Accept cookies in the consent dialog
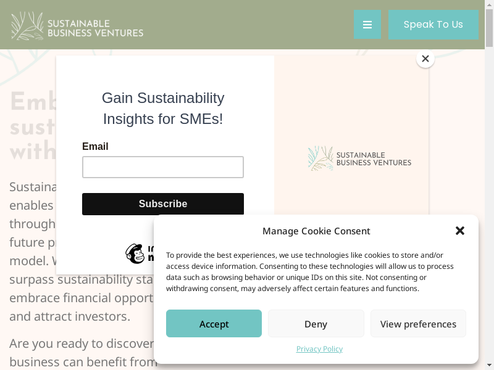Image resolution: width=494 pixels, height=370 pixels. (x=214, y=324)
